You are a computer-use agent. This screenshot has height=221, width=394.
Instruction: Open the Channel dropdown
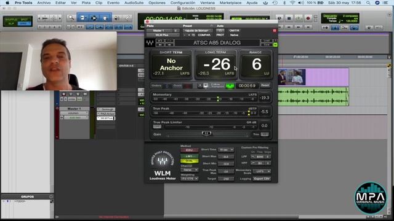(x=189, y=170)
